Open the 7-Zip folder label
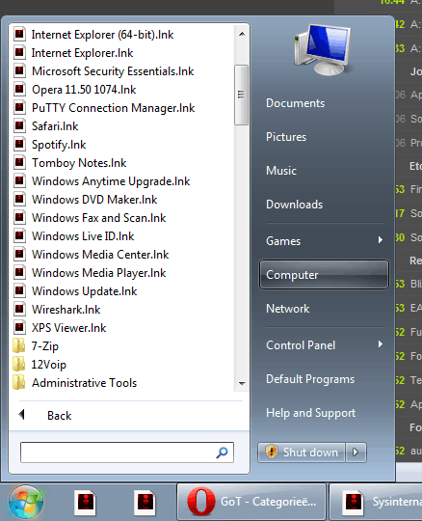Screen dimensions: 422x521 44,346
